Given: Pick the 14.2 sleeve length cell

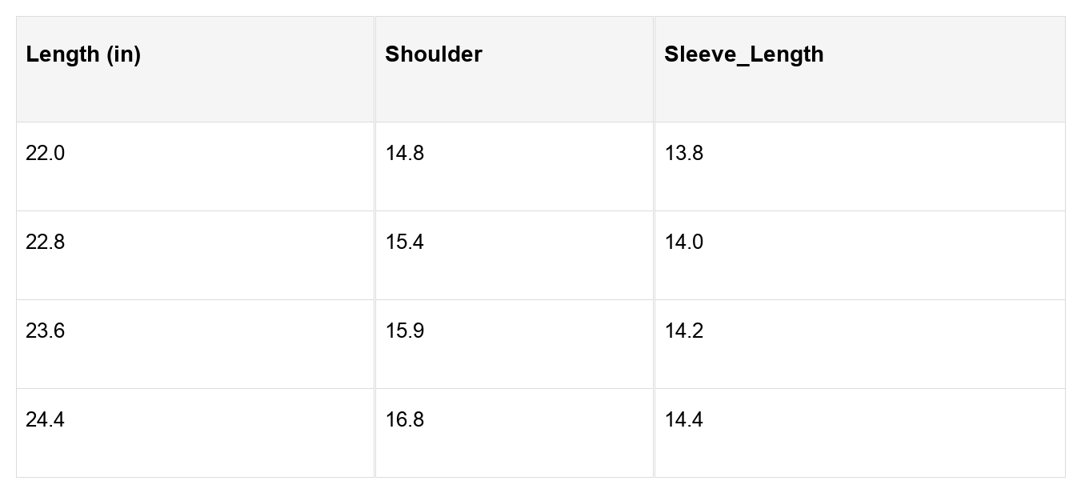Looking at the screenshot, I should [684, 331].
